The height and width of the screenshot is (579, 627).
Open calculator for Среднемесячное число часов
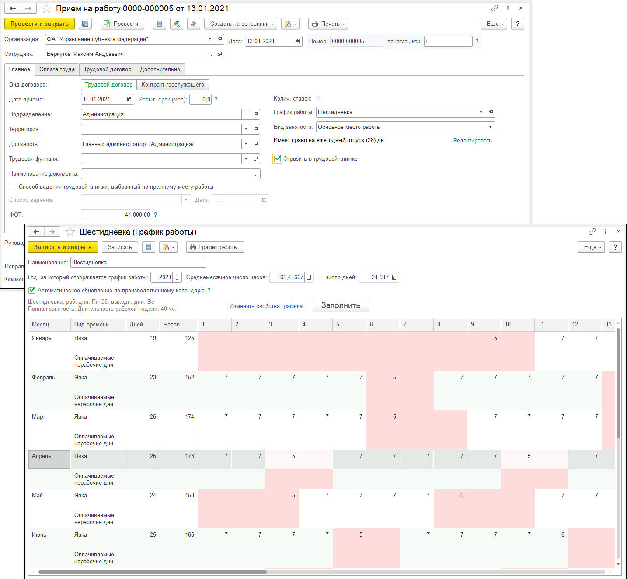(x=309, y=277)
